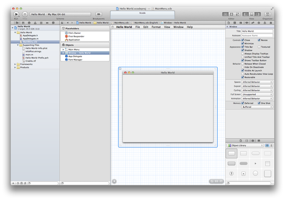This screenshot has width=285, height=200.
Task: Toggle Visible At Launch checkbox
Action: click(x=242, y=71)
